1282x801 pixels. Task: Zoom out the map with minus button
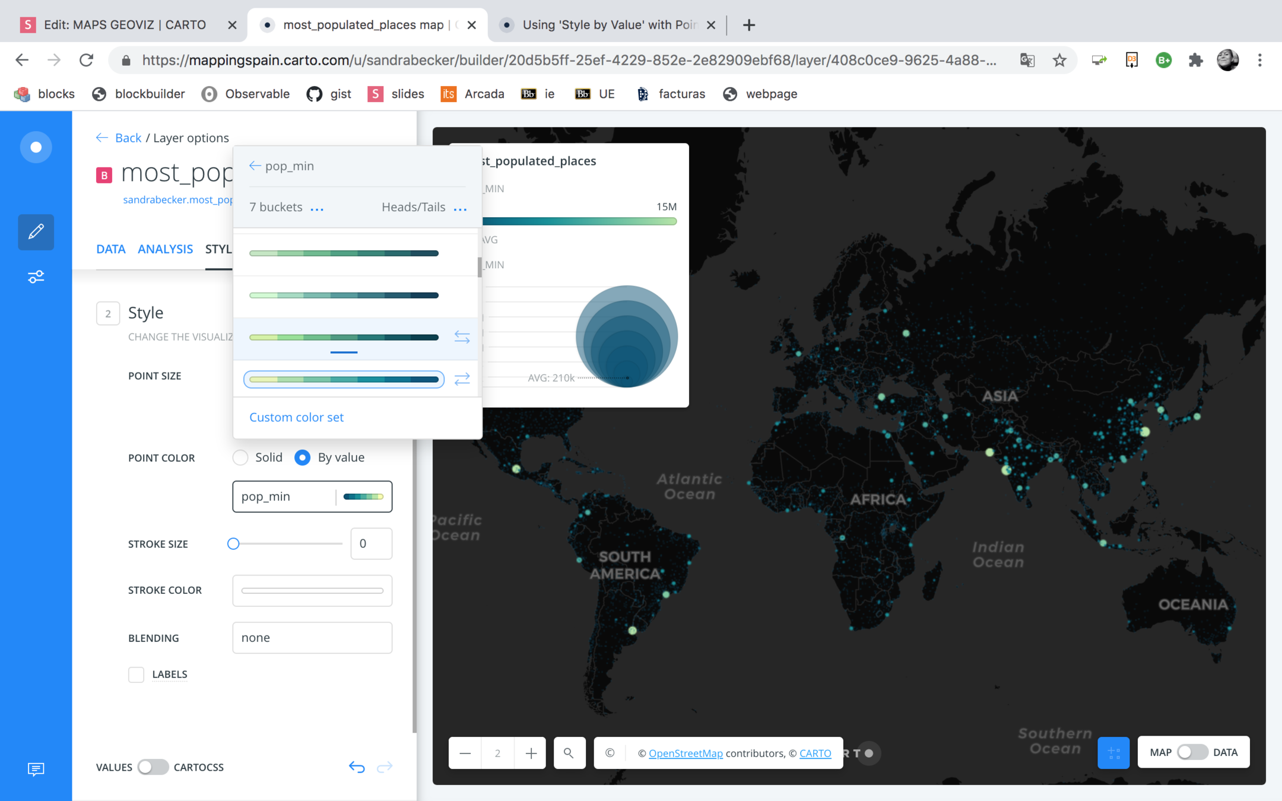(x=465, y=753)
